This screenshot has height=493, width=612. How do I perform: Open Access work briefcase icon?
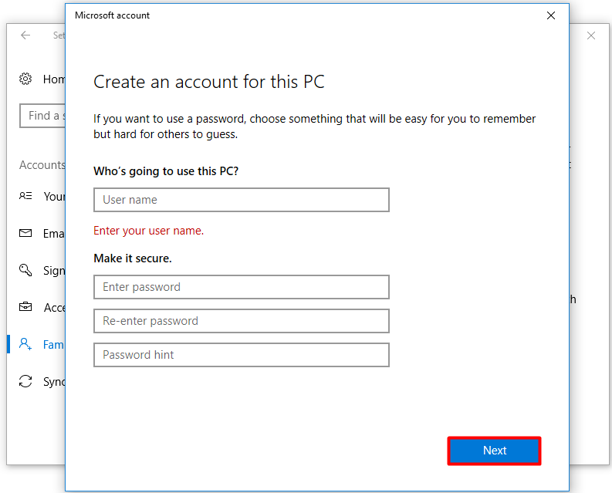pos(25,307)
